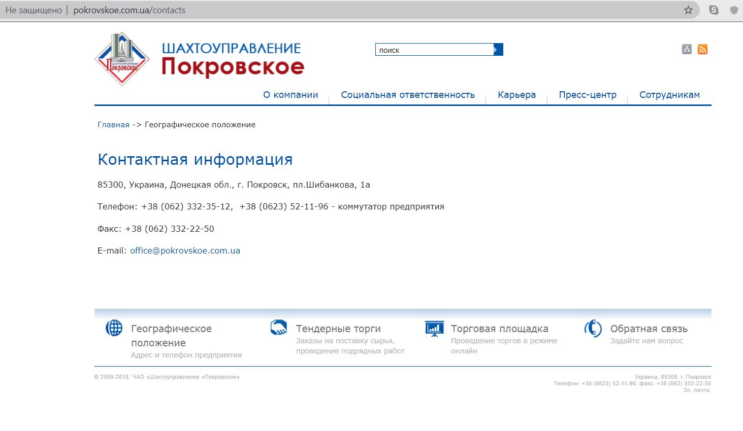Open the О компании menu

[290, 95]
